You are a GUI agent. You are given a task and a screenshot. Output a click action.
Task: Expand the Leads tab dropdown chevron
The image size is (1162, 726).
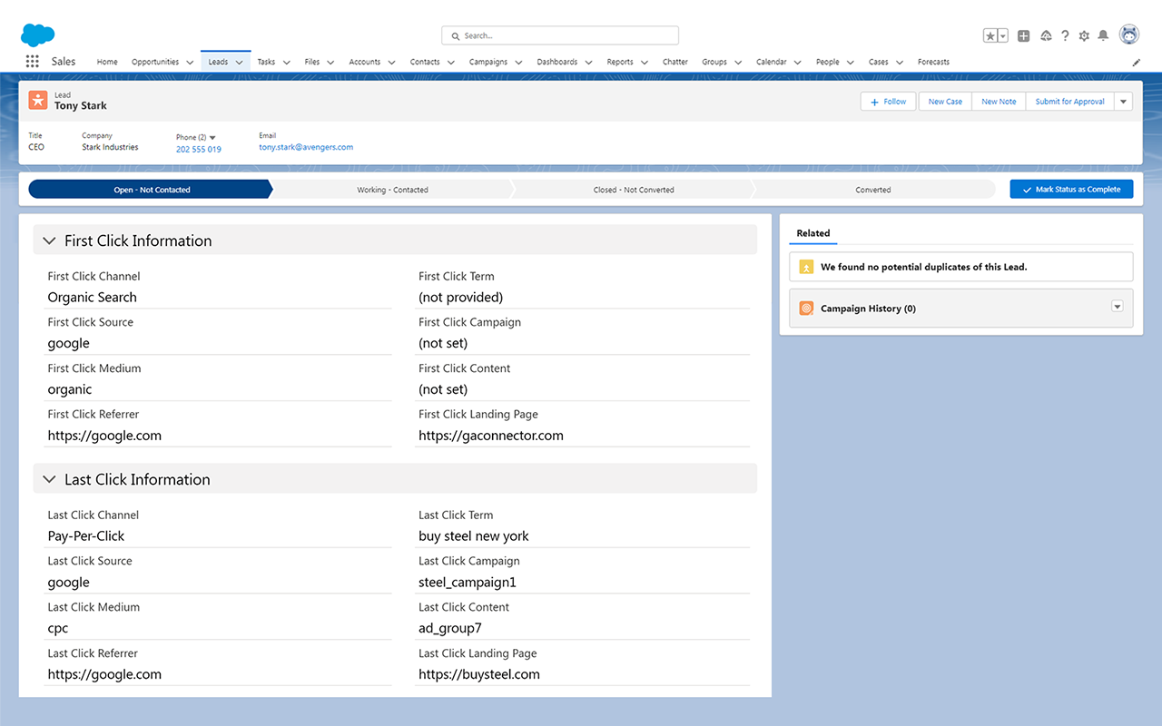pos(240,63)
